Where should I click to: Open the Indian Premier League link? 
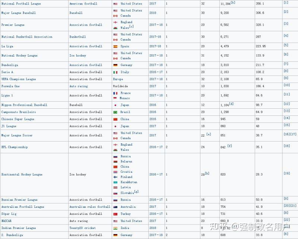click(19, 228)
